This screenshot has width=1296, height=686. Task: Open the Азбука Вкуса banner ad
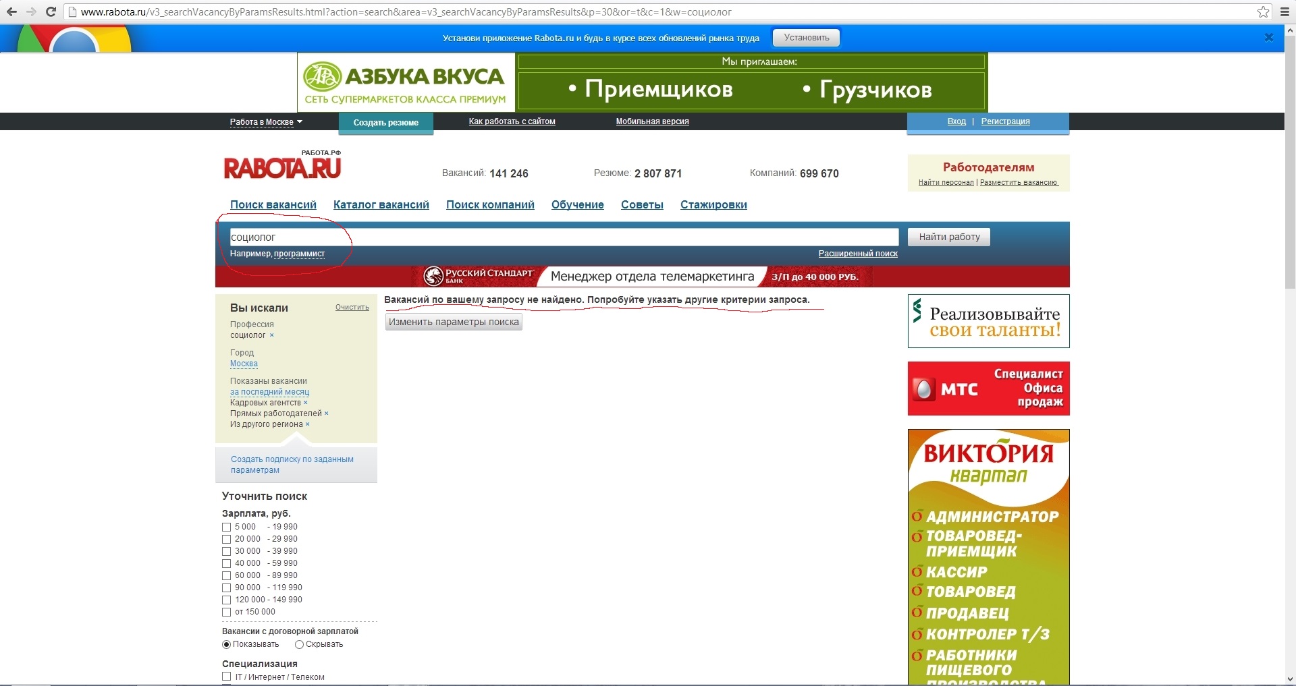(642, 82)
